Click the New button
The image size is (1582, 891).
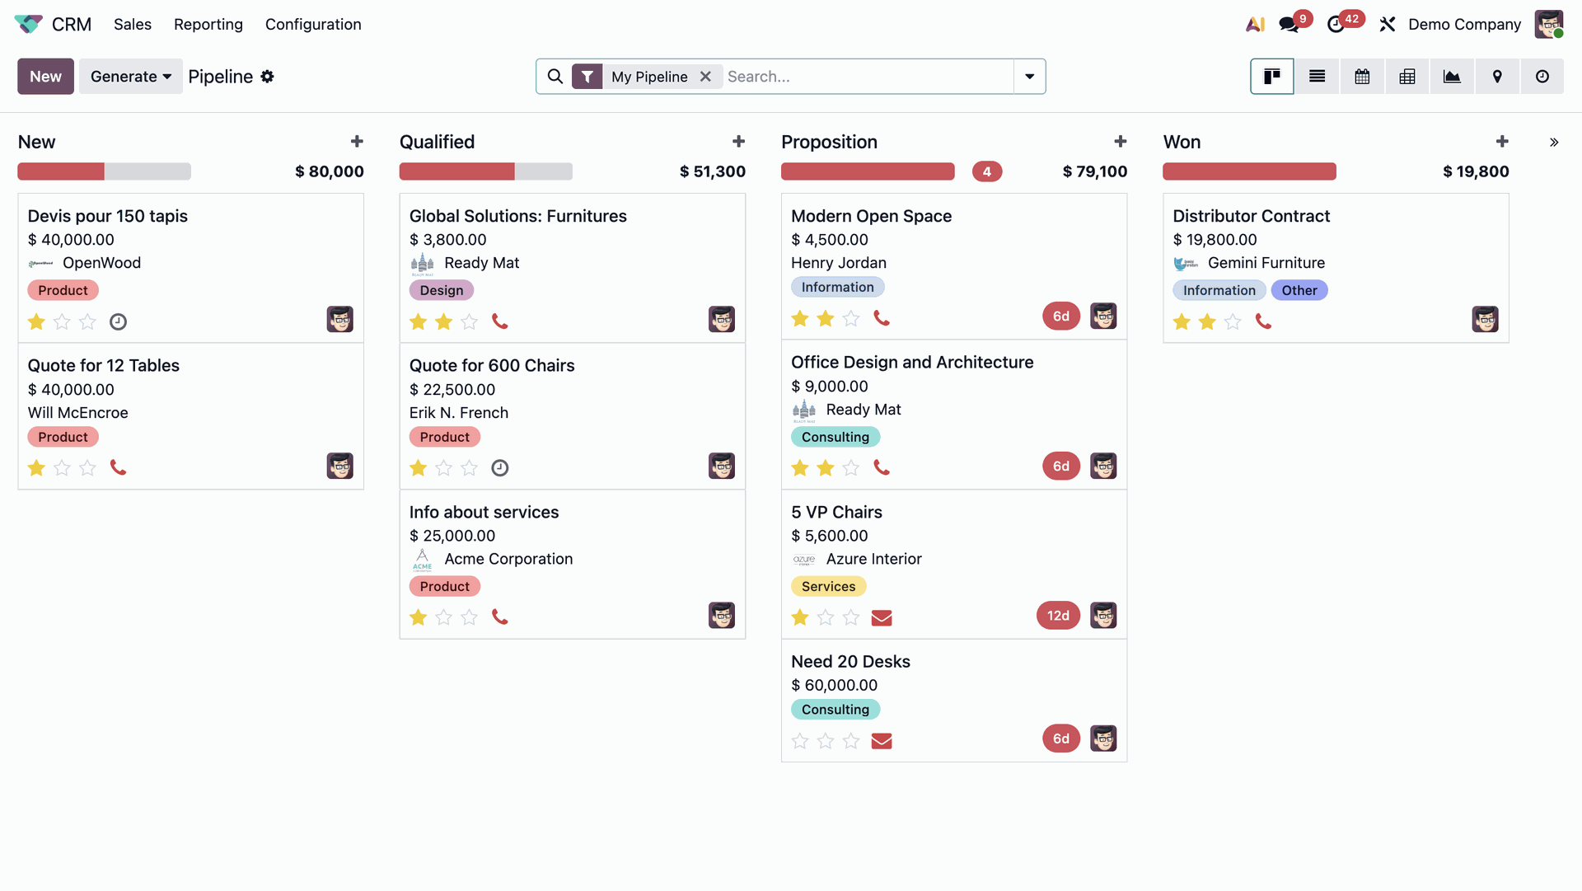click(x=45, y=76)
